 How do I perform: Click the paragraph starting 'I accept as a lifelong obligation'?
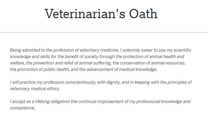100,105
